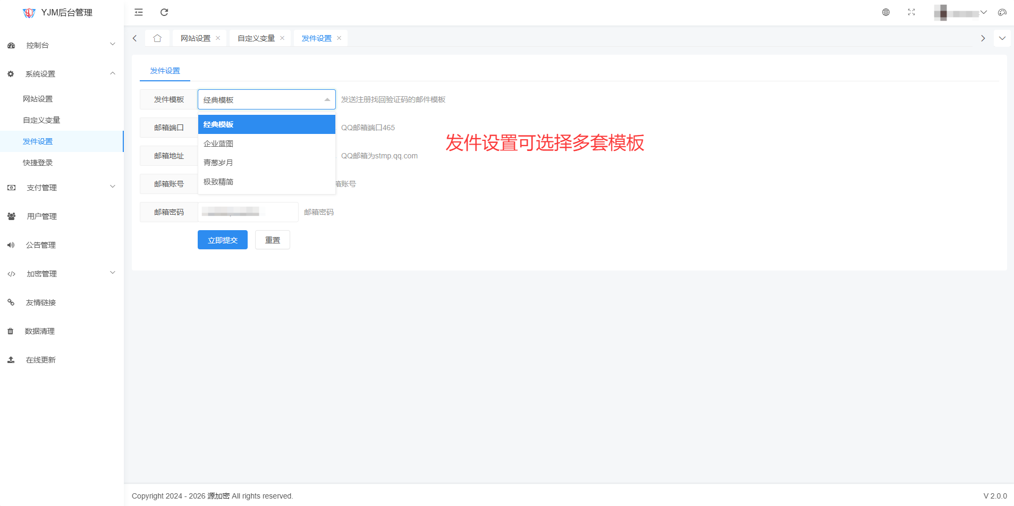The width and height of the screenshot is (1014, 506).
Task: Open 快捷登录 in sidebar
Action: pos(38,163)
